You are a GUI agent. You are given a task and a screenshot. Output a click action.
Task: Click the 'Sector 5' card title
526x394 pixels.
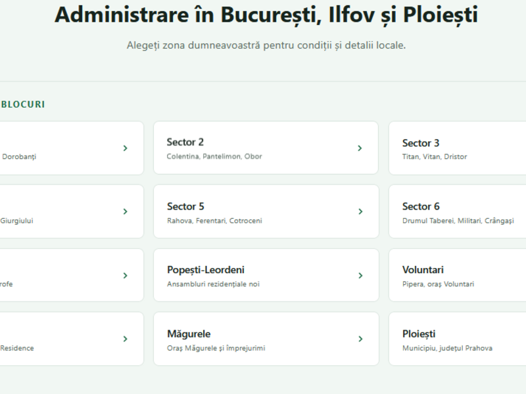click(185, 206)
